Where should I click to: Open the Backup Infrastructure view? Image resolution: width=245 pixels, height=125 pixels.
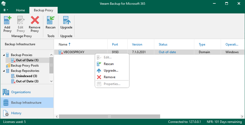point(27,103)
